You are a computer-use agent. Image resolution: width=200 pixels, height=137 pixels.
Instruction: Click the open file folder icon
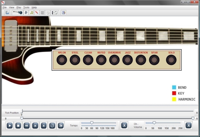pos(7,13)
